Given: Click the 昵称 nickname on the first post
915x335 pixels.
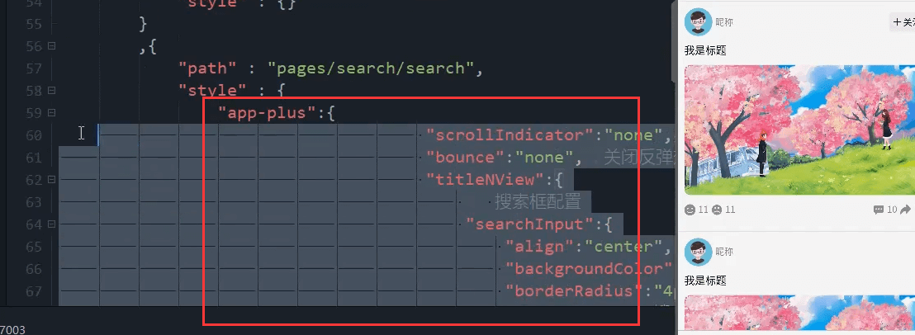Looking at the screenshot, I should [724, 22].
